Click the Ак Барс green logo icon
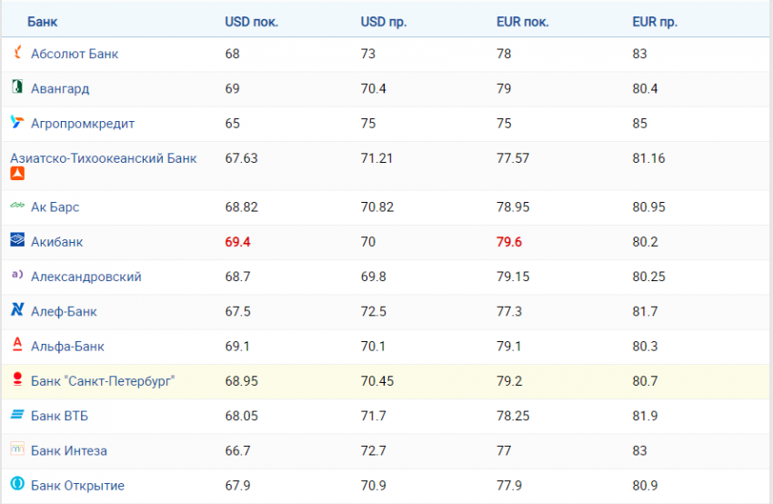Image resolution: width=773 pixels, height=504 pixels. pyautogui.click(x=17, y=206)
